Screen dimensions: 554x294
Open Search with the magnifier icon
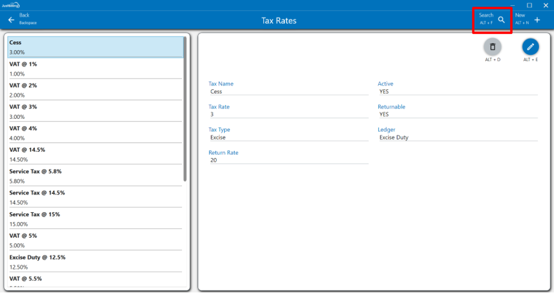pyautogui.click(x=501, y=20)
